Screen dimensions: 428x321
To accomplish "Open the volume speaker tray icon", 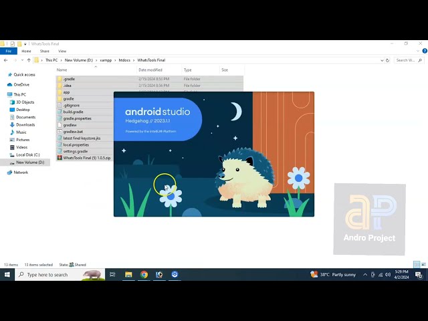I will point(388,275).
